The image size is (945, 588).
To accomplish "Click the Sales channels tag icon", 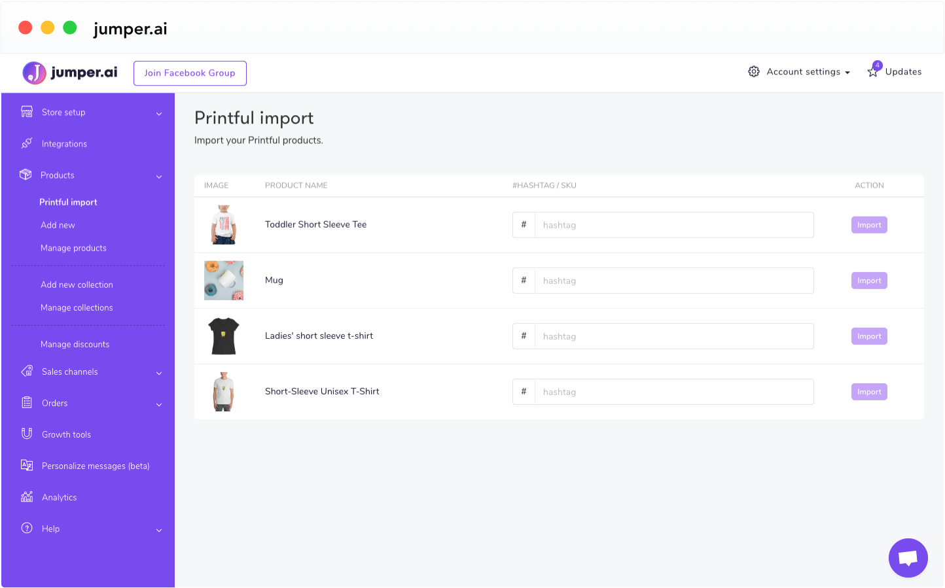I will pyautogui.click(x=27, y=371).
